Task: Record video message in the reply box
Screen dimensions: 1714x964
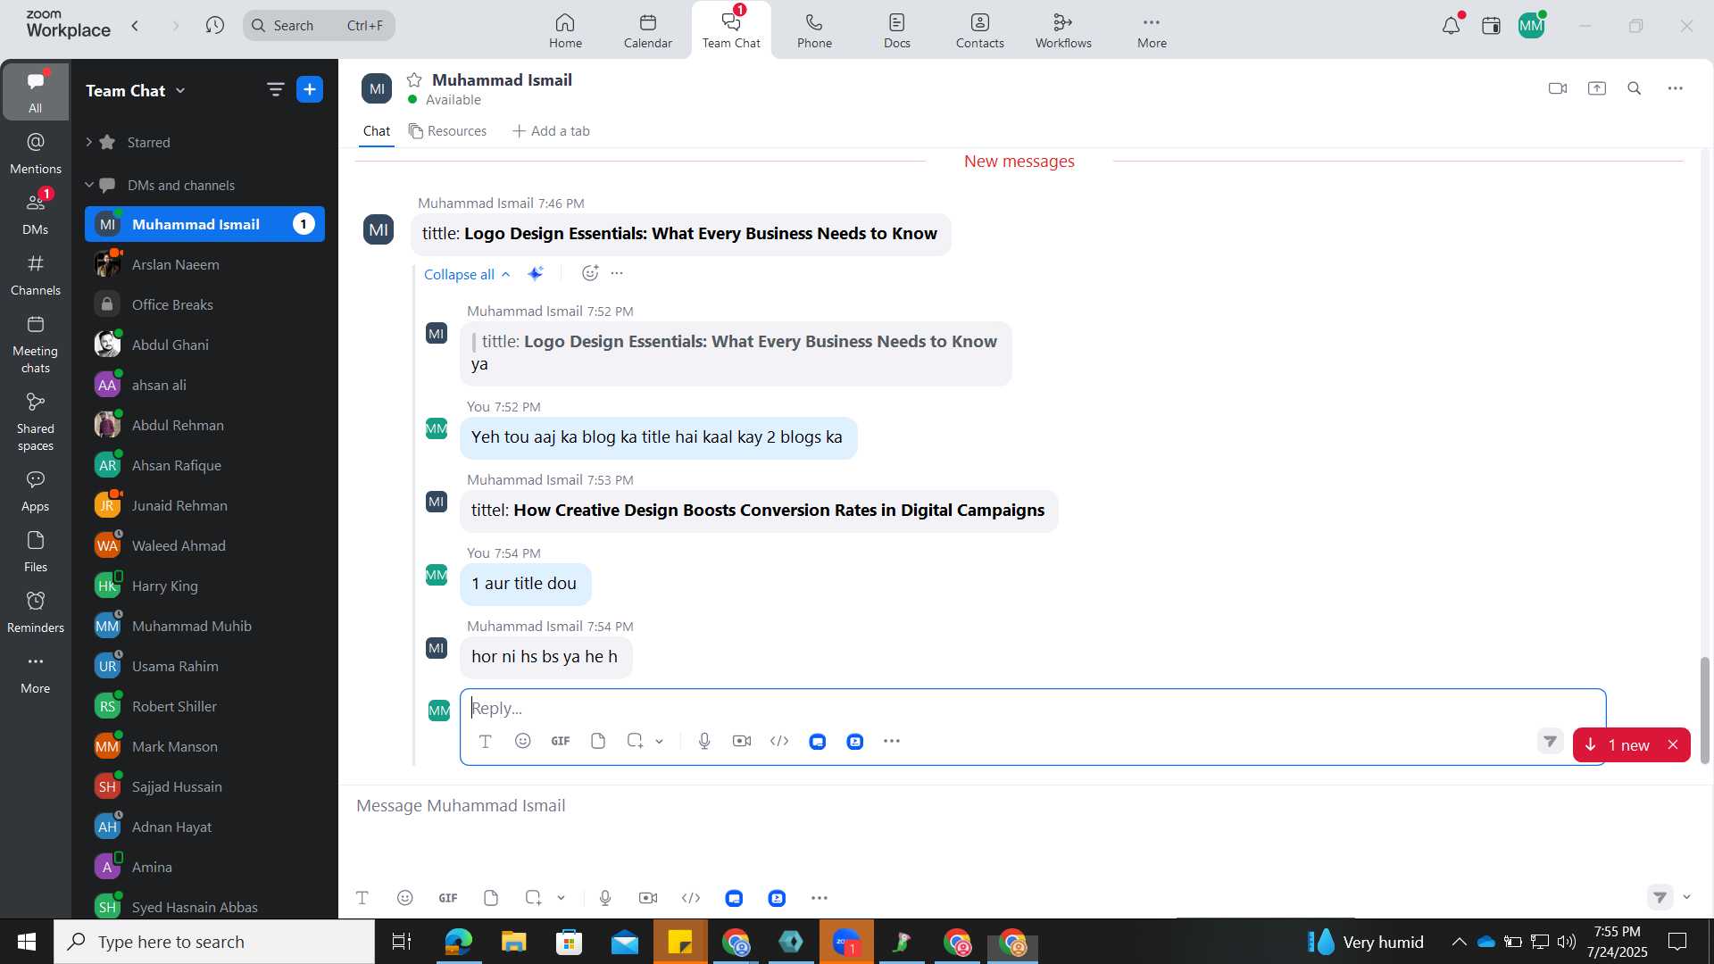Action: (742, 741)
